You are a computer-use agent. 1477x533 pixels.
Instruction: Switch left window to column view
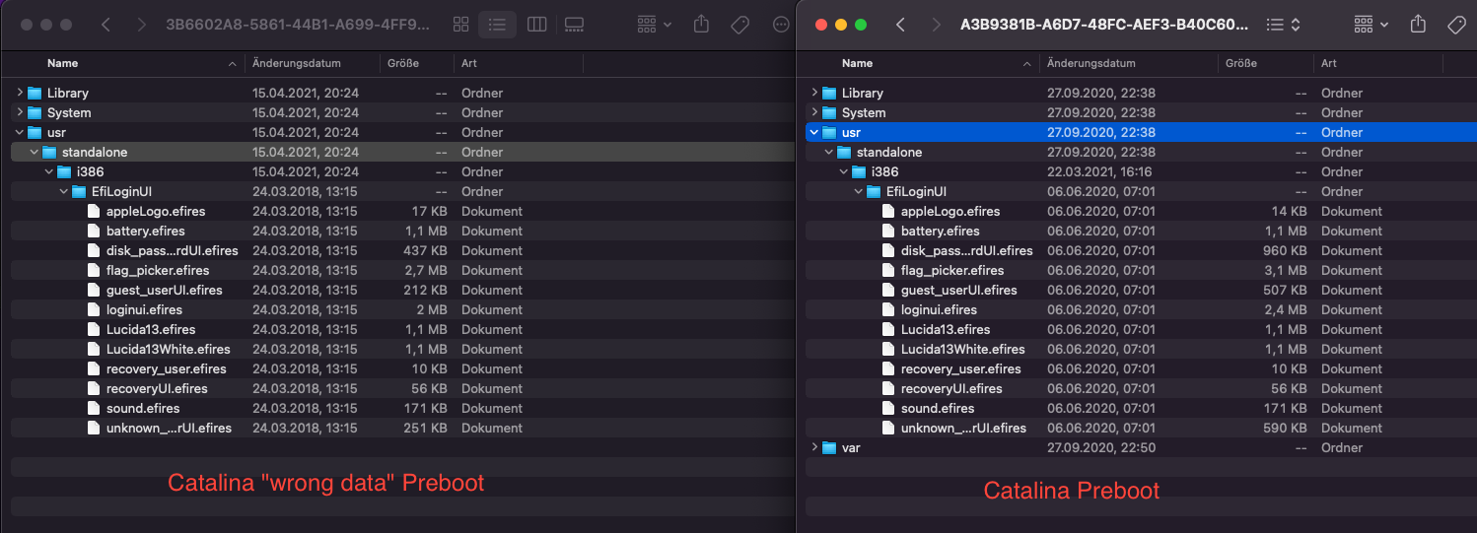(x=536, y=25)
